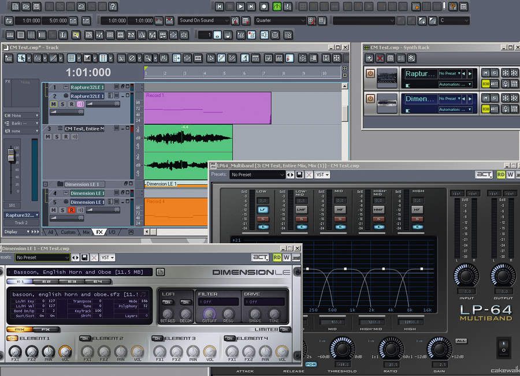Start playback with the Play button
The height and width of the screenshot is (376, 520).
240,6
